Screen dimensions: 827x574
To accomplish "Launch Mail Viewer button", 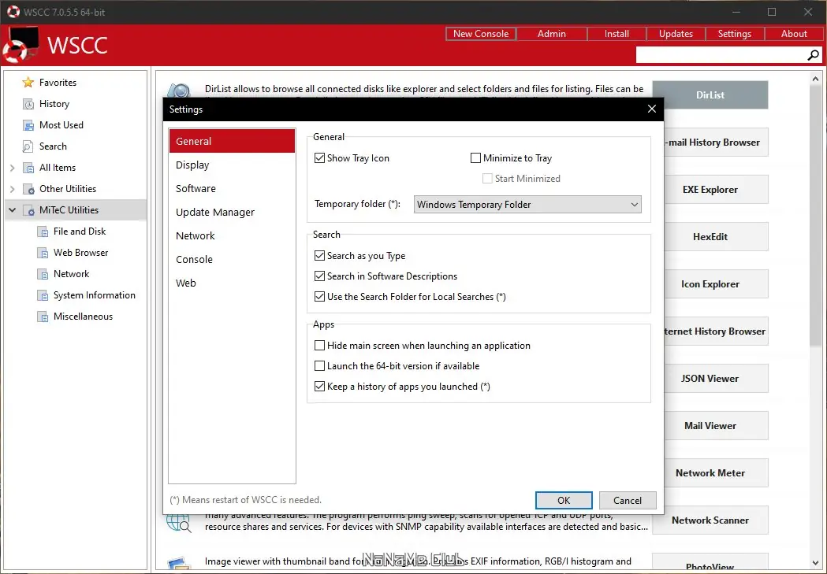I will click(x=716, y=425).
